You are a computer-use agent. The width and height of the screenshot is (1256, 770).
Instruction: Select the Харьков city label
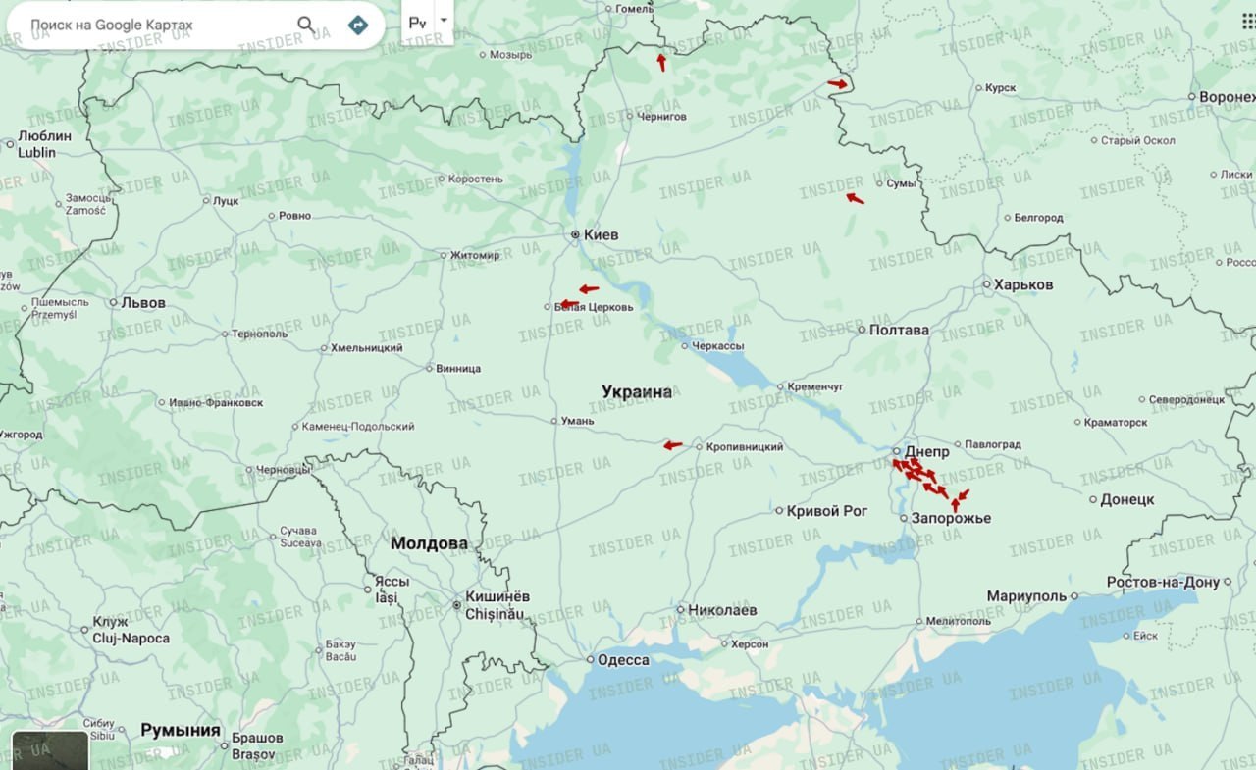pyautogui.click(x=1023, y=284)
